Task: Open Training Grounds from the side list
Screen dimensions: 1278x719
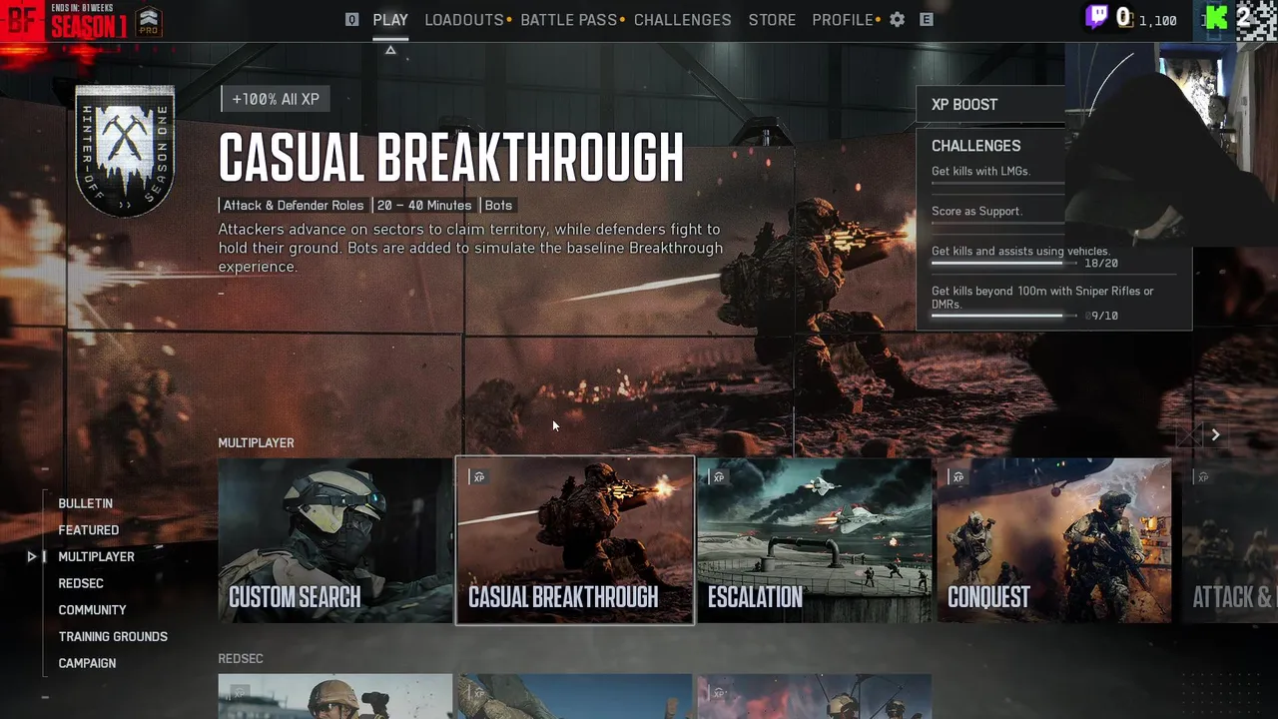Action: click(x=113, y=636)
